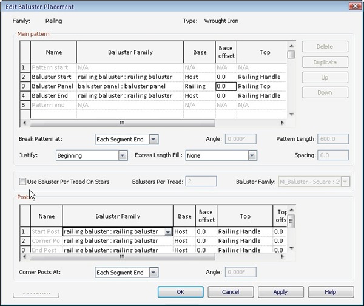This screenshot has width=364, height=306.
Task: Open Corner Posts At dropdown
Action: 153,273
